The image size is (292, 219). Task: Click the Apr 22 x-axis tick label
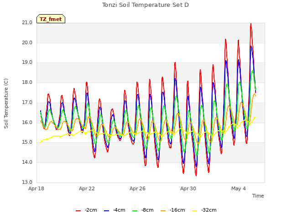[87, 188]
